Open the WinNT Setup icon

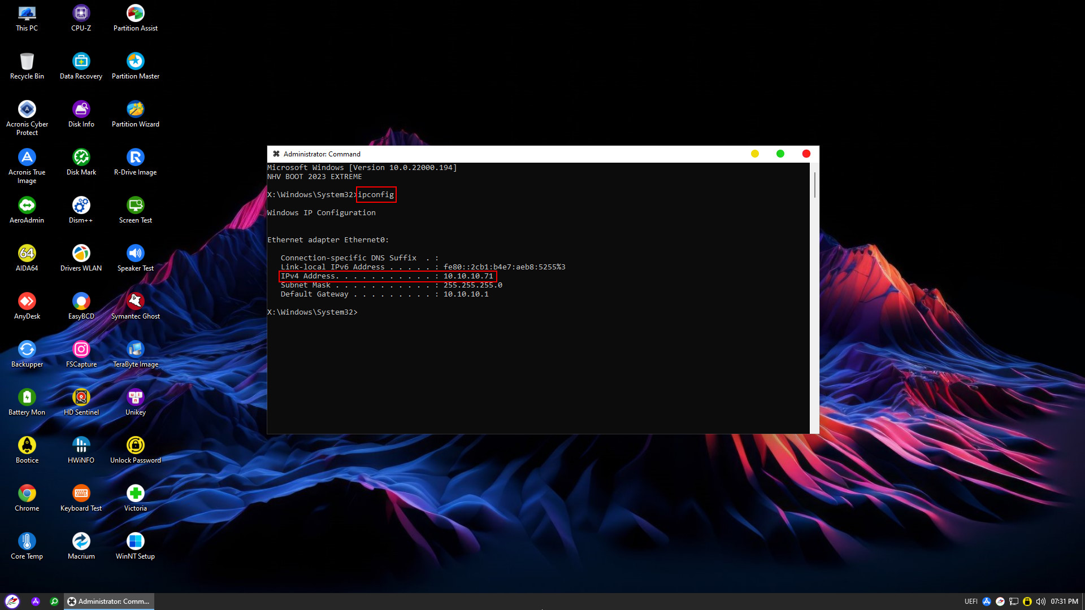click(135, 542)
